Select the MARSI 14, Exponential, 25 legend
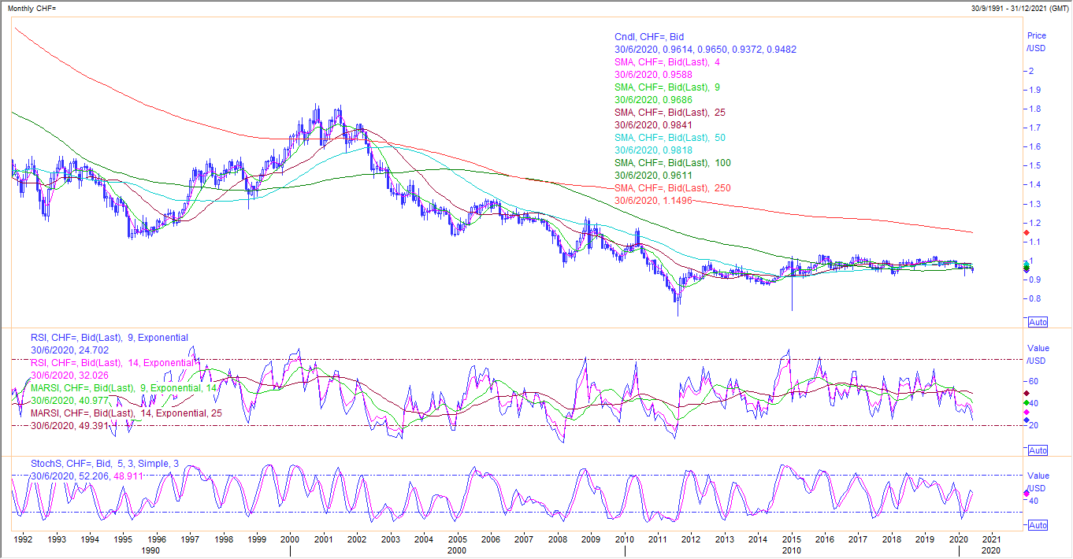Viewport: 1073px width, 559px height. point(126,413)
